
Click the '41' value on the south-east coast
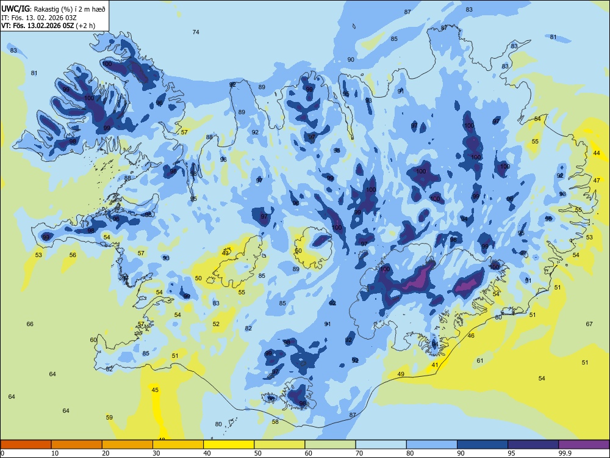point(434,365)
